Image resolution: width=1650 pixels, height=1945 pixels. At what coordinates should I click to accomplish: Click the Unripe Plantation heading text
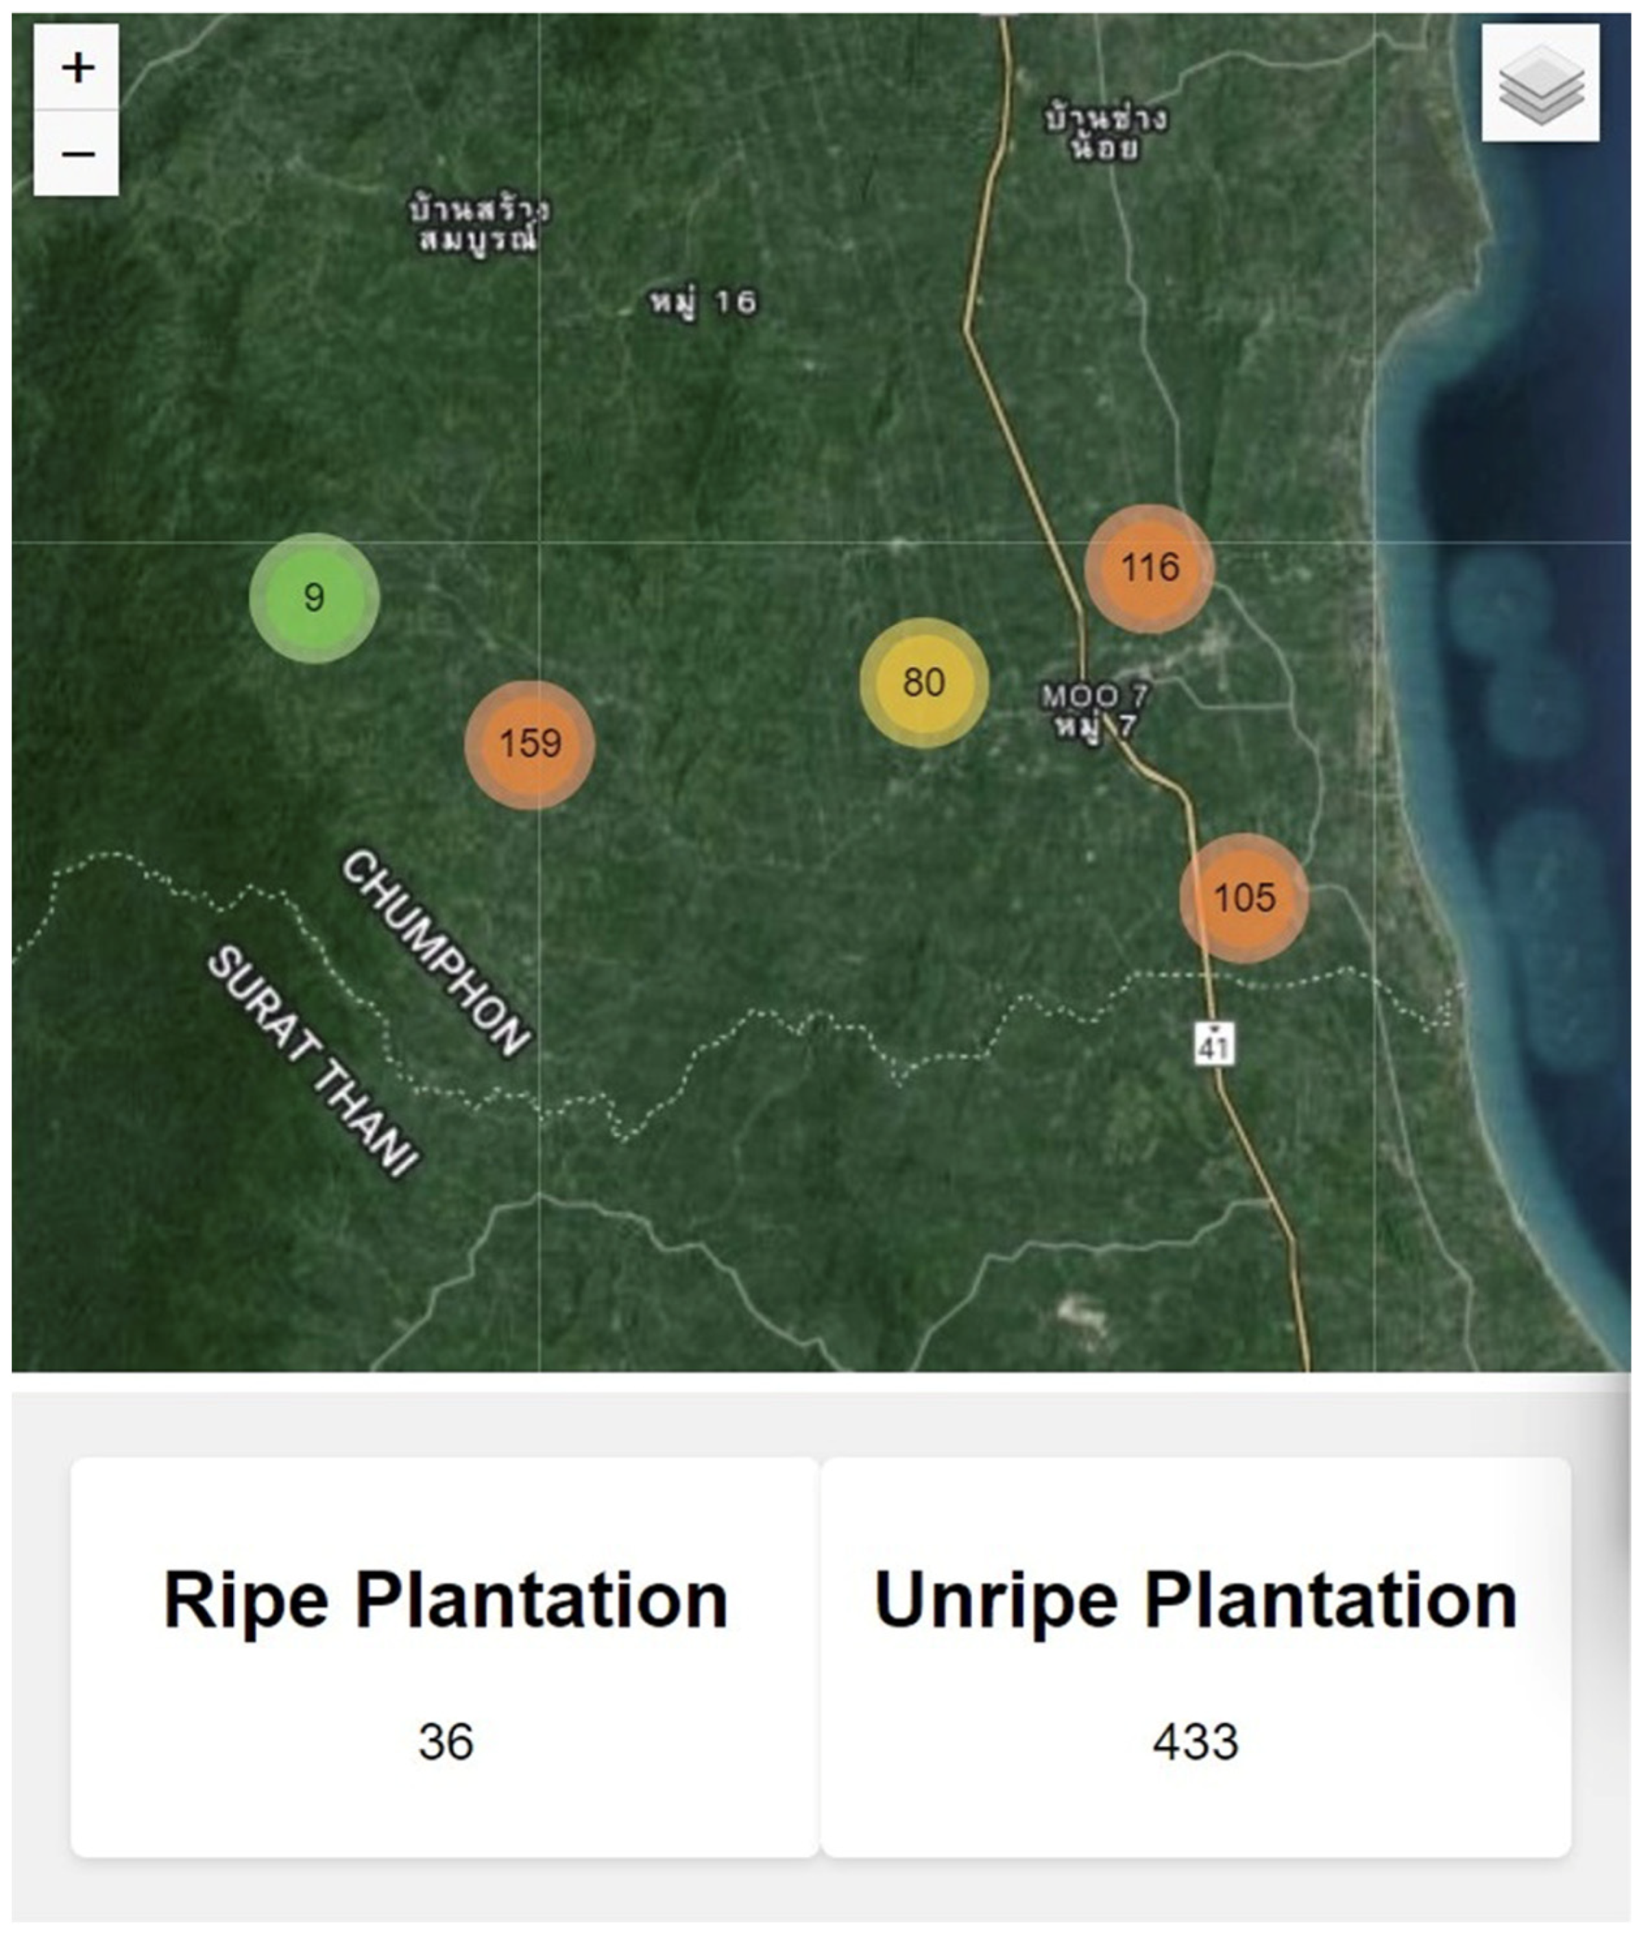point(1196,1599)
